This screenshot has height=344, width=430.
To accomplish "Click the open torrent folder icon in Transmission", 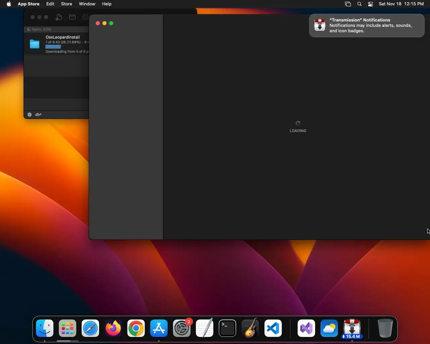I will 72,17.
